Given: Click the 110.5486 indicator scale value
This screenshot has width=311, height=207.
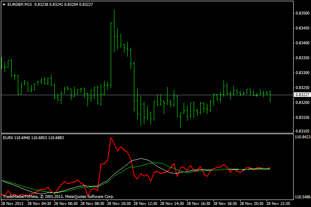Looking at the screenshot, I should tap(302, 197).
